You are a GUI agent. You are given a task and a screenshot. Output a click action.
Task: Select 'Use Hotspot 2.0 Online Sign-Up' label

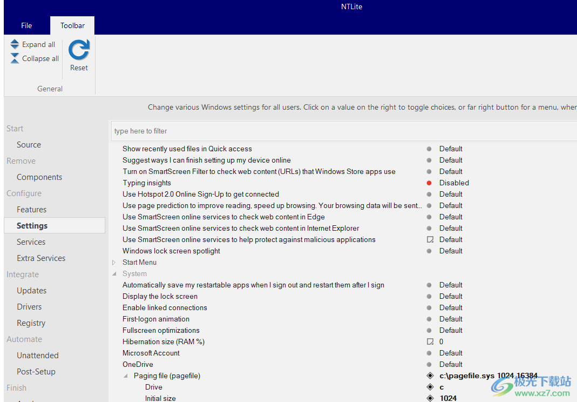(x=201, y=194)
